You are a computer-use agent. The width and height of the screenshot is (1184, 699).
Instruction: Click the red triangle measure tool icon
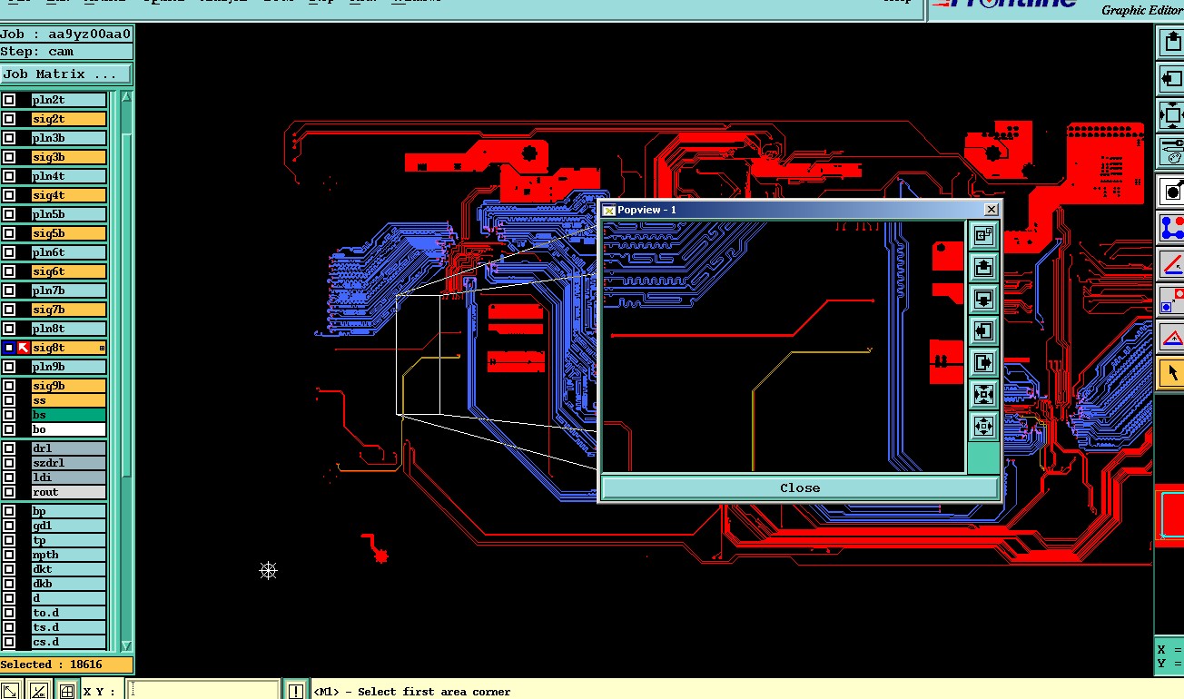(x=1171, y=338)
